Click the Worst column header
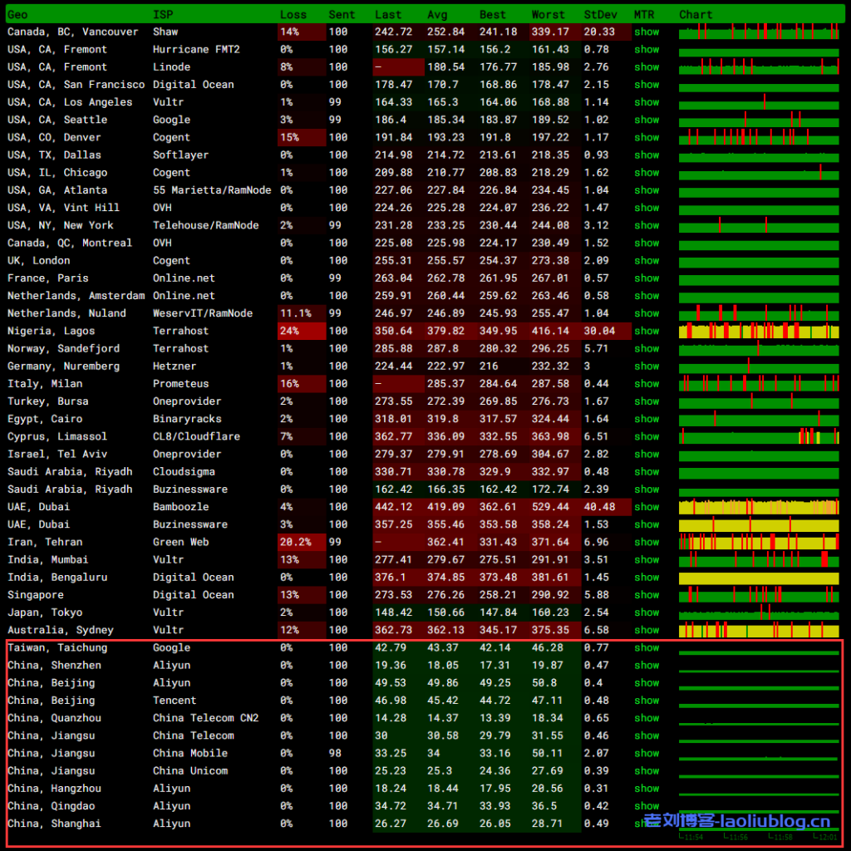The height and width of the screenshot is (851, 851). point(548,14)
